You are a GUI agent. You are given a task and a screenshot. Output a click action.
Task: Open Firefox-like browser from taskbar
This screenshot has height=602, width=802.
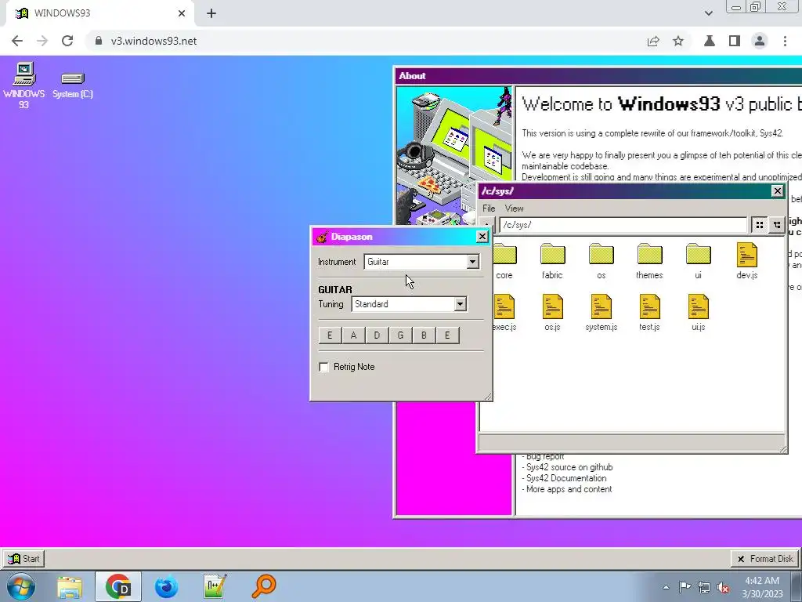coord(166,586)
